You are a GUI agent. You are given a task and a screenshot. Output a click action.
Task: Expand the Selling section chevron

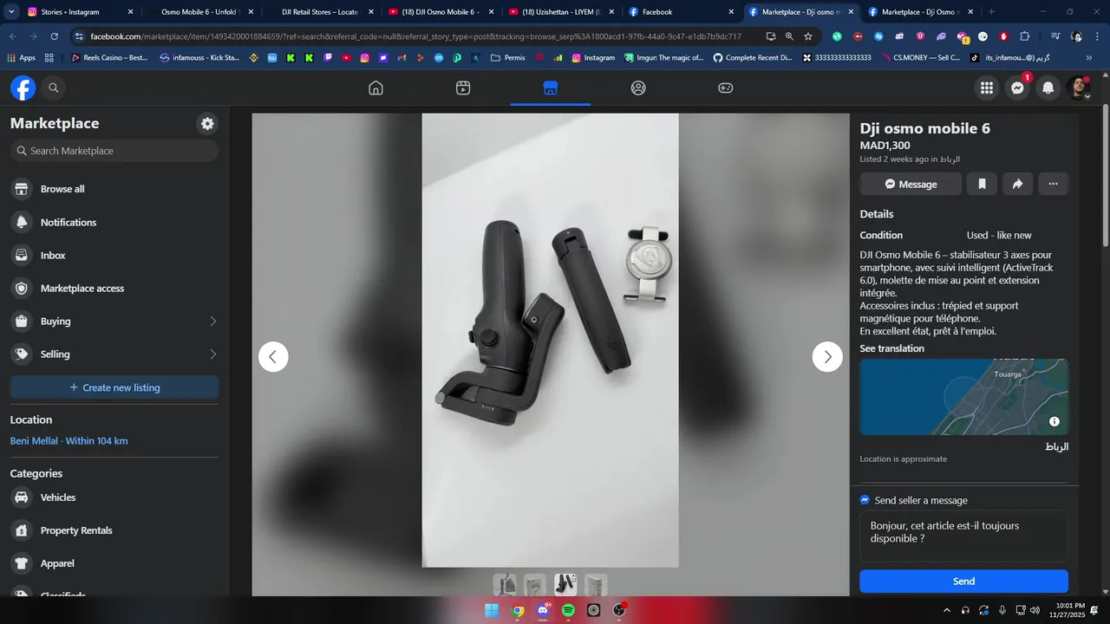point(213,354)
